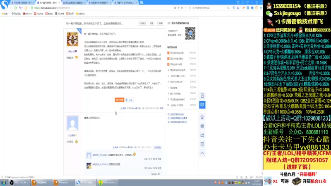Switch to Sogou browser taskbar button
331x186 pixels.
[x=86, y=182]
